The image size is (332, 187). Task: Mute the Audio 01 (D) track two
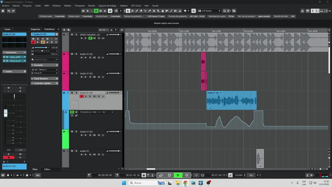point(72,54)
